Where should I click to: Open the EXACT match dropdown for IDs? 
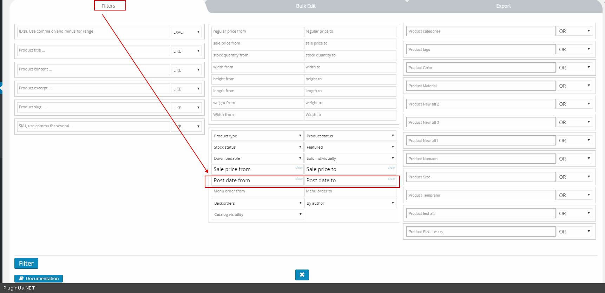click(x=186, y=32)
